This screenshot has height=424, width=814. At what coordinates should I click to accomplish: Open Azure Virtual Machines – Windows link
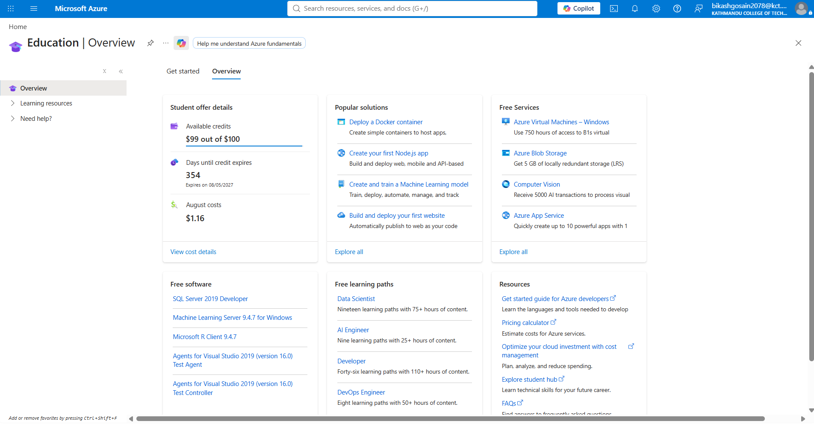point(561,122)
